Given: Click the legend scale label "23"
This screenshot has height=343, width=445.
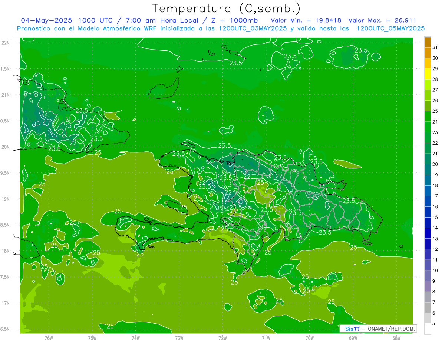Looking at the screenshot, I should [435, 132].
